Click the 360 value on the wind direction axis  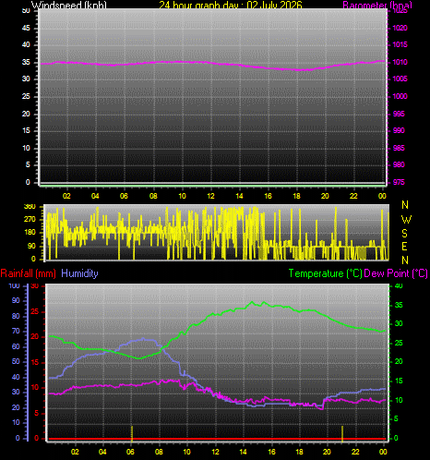point(30,207)
